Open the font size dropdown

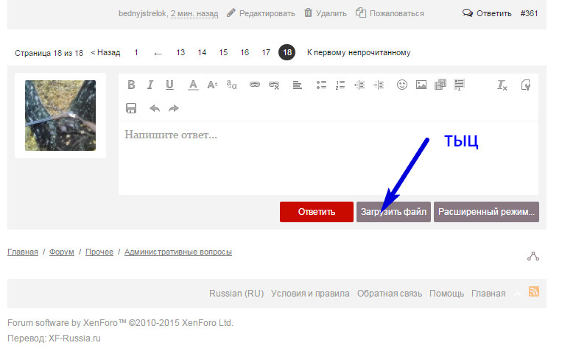pos(212,85)
